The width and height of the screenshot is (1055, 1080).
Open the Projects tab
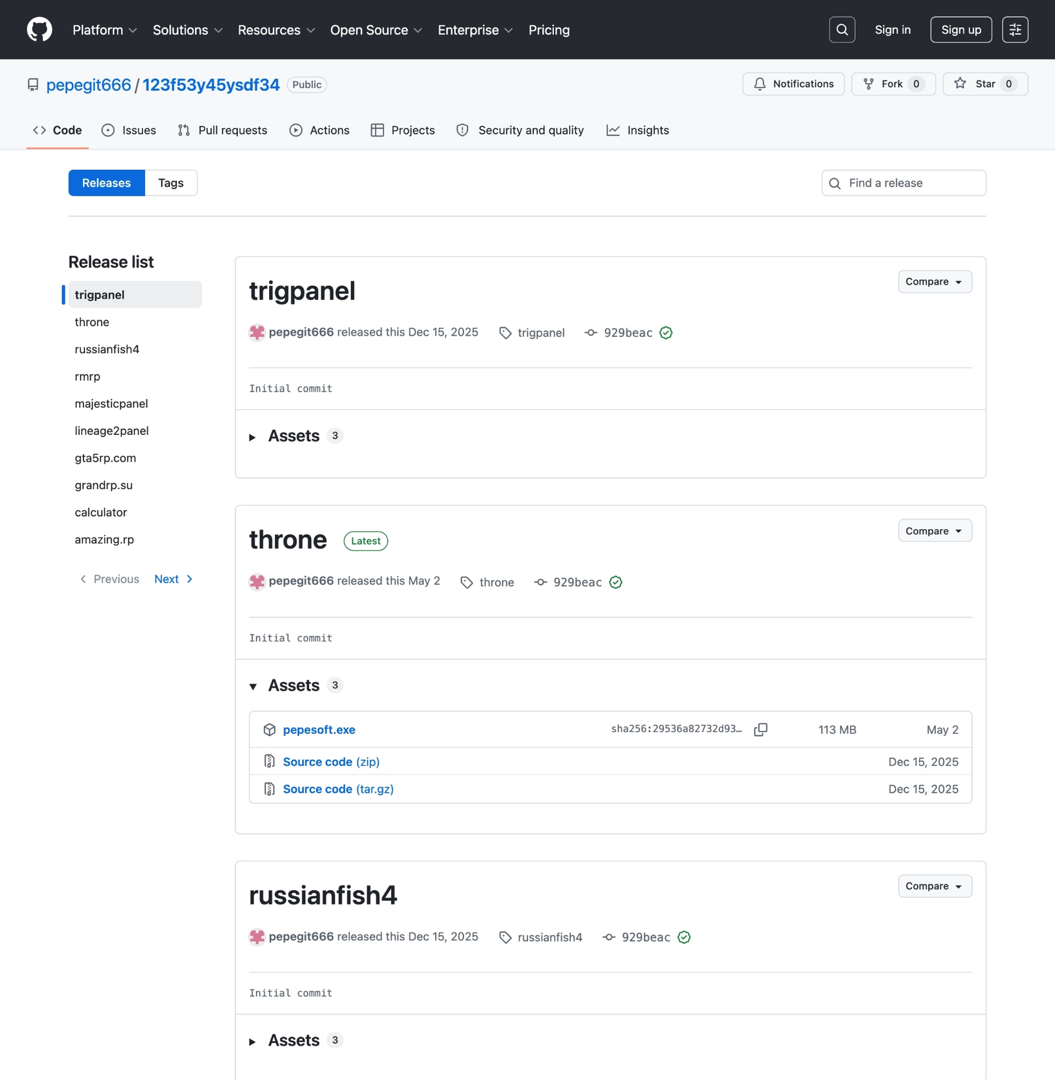pyautogui.click(x=403, y=130)
